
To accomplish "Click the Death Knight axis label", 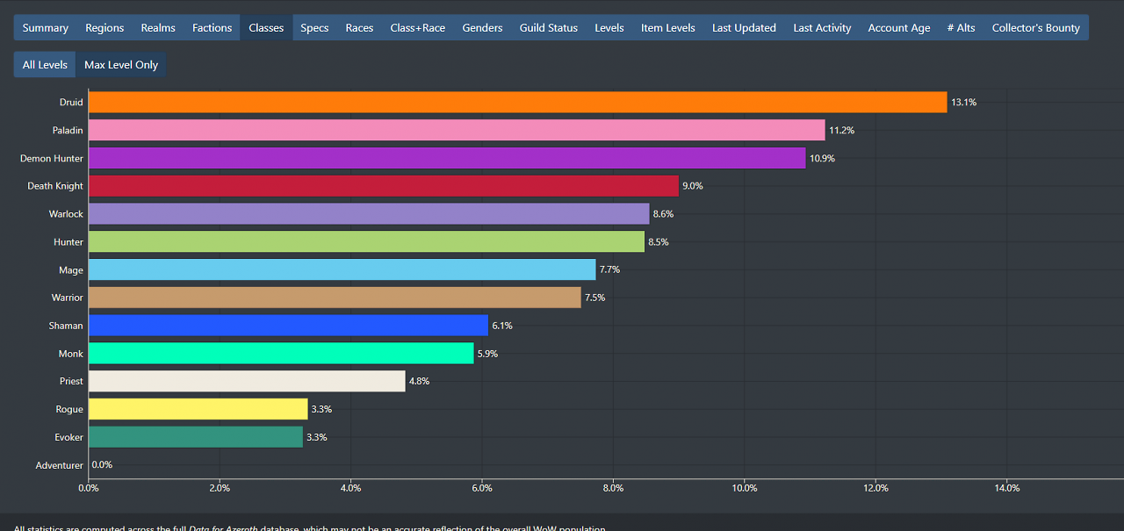I will tap(55, 186).
